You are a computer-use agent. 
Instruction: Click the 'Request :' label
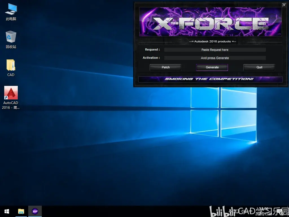(152, 50)
